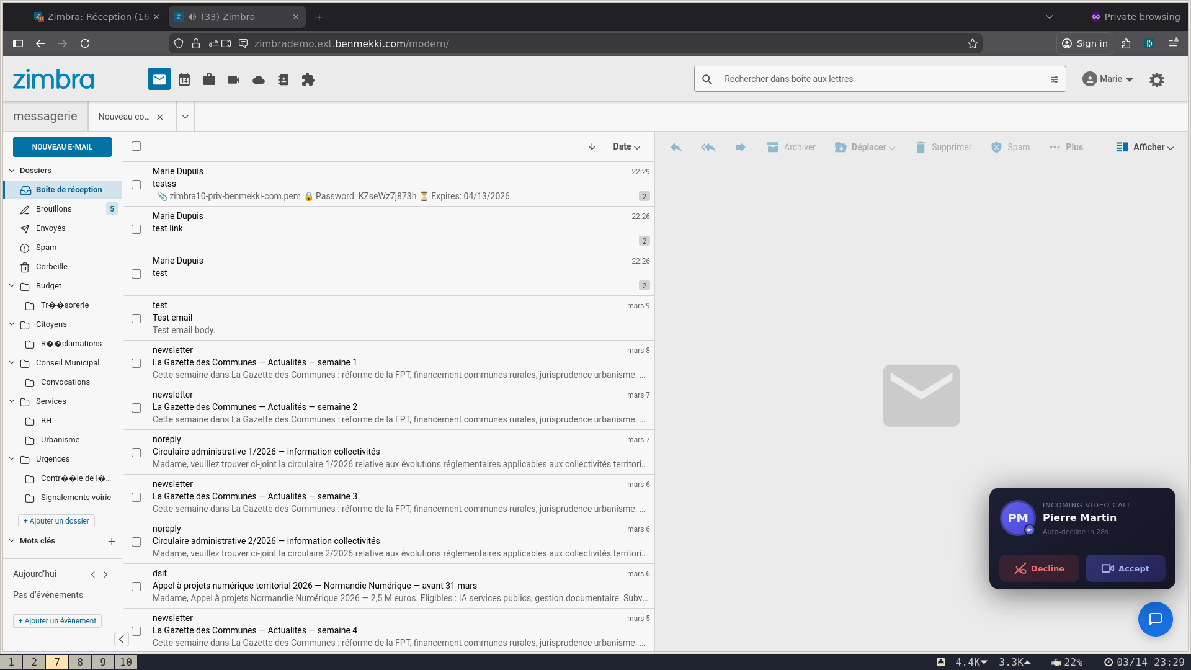This screenshot has width=1191, height=670.
Task: Collapse the Budget folder tree
Action: pyautogui.click(x=11, y=285)
